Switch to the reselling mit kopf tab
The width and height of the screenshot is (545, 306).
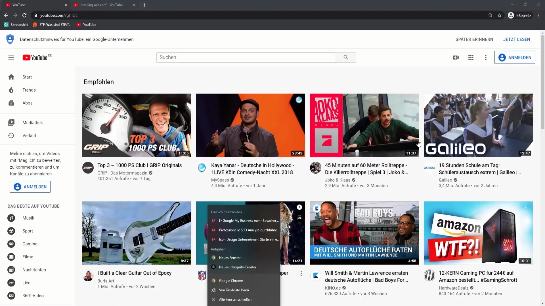[101, 5]
